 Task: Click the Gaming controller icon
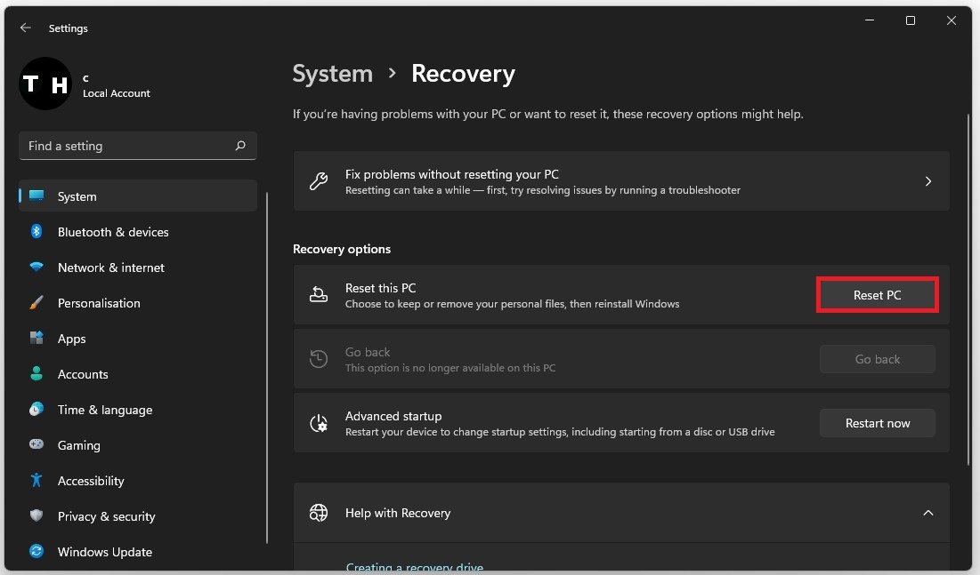36,445
